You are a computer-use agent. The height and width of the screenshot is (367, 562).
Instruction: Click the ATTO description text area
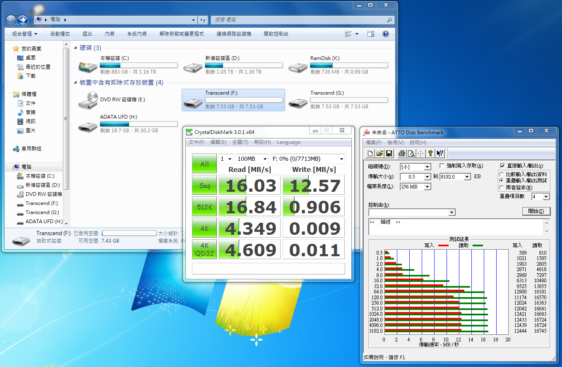(x=456, y=227)
